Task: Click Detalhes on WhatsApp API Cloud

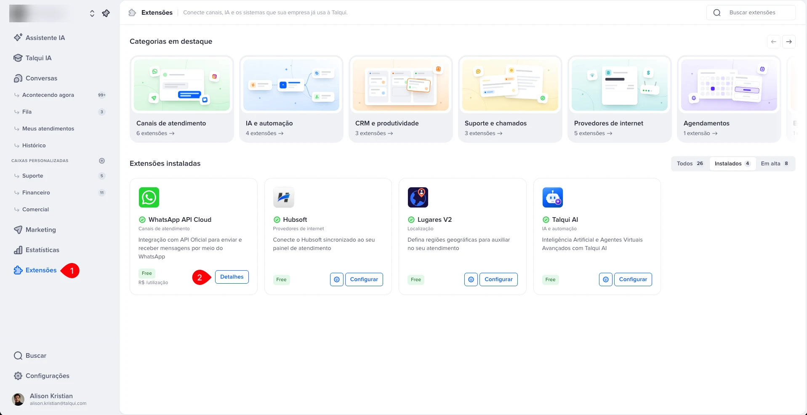Action: (x=232, y=277)
